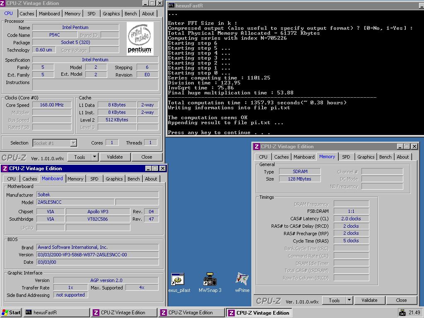Click the Technology 0.60 um field

coord(44,50)
